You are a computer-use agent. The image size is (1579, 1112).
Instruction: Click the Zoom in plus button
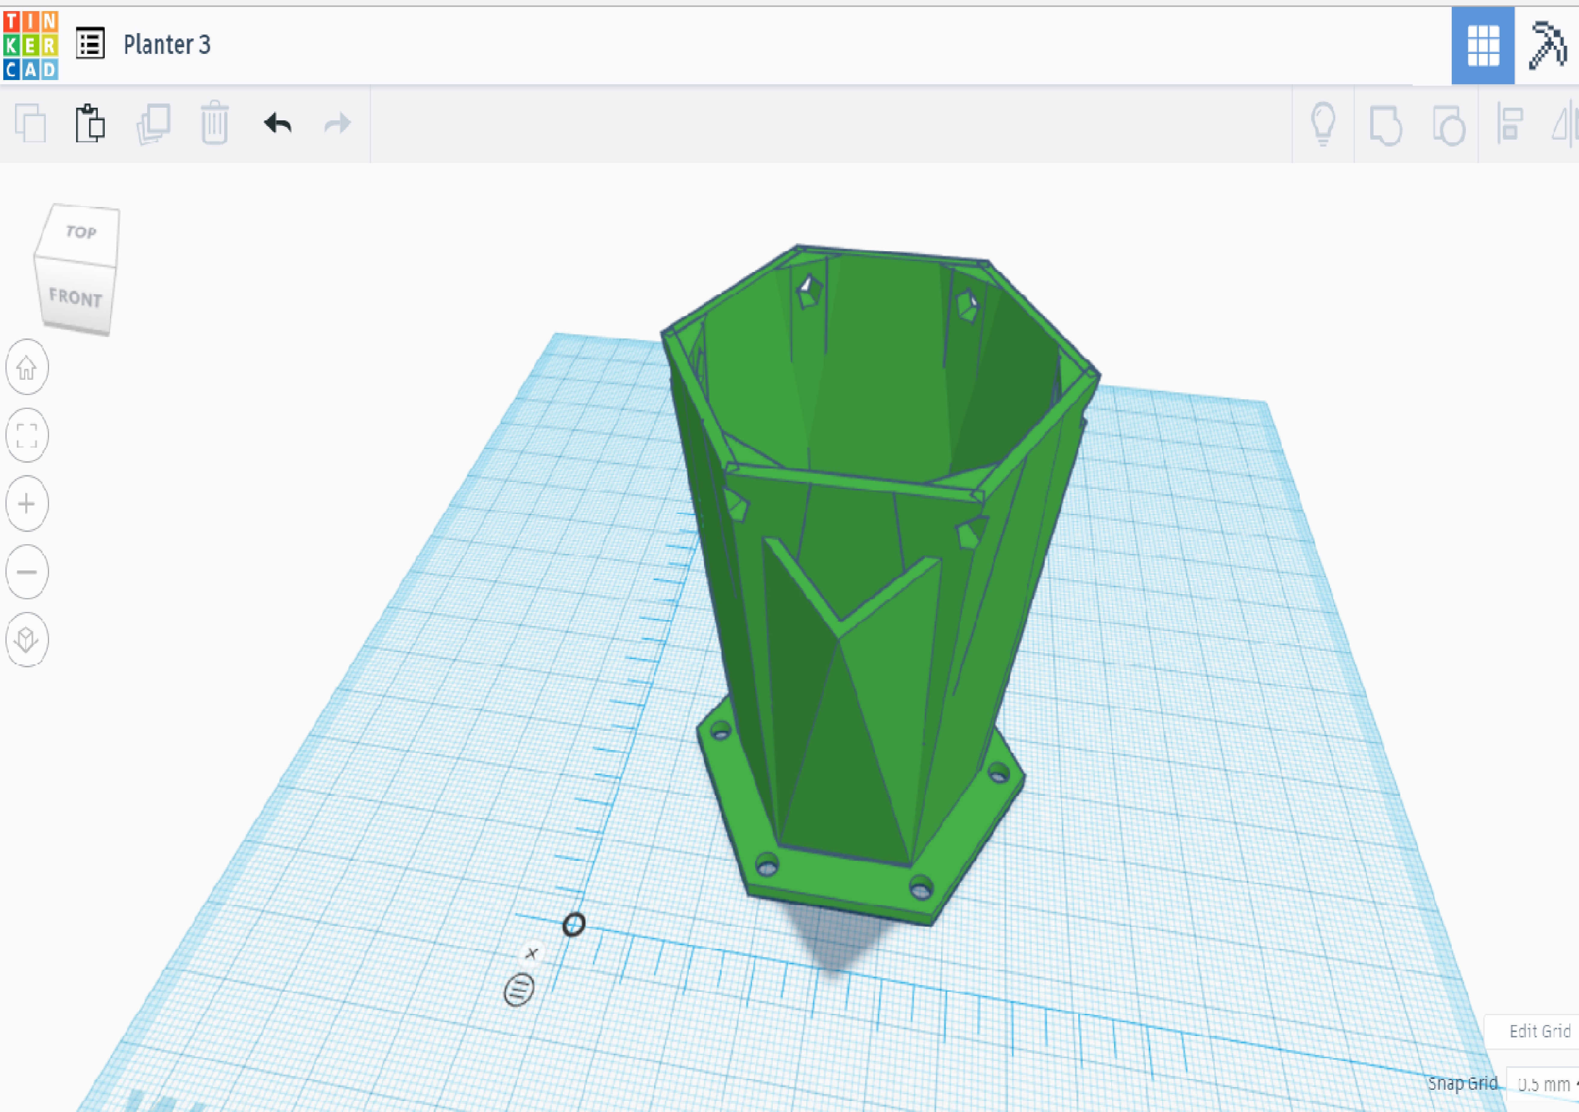click(x=27, y=503)
